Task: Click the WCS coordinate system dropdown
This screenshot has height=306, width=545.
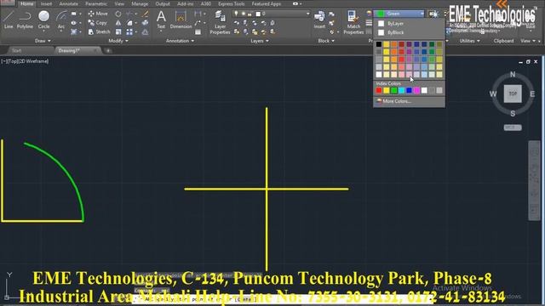Action: [x=513, y=127]
